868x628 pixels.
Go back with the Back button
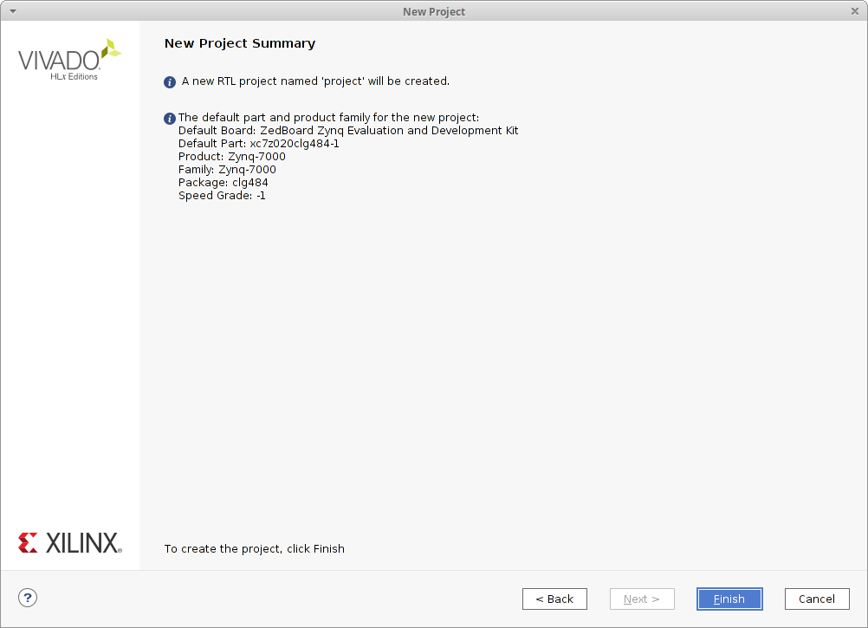tap(554, 599)
